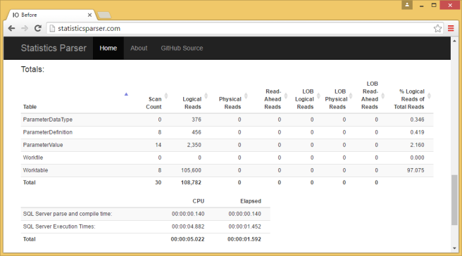Click the ParameterDefinition table row name
Viewport: 462px width, 256px height.
(x=48, y=132)
